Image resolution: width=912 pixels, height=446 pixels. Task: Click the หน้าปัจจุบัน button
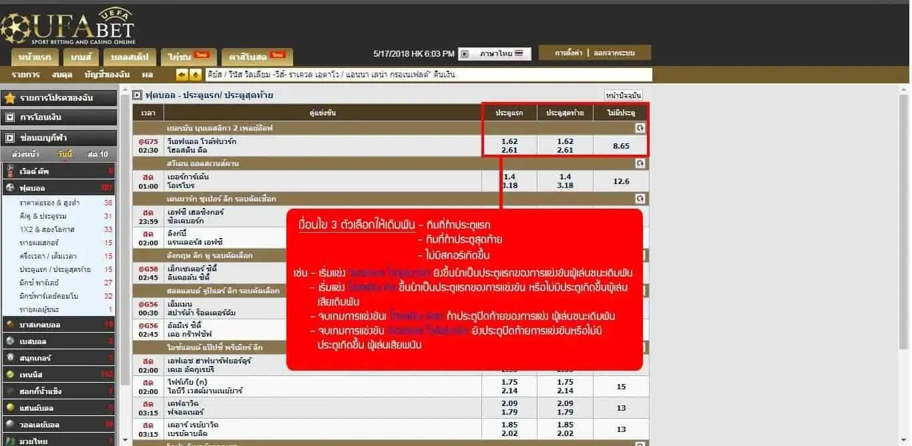click(624, 95)
